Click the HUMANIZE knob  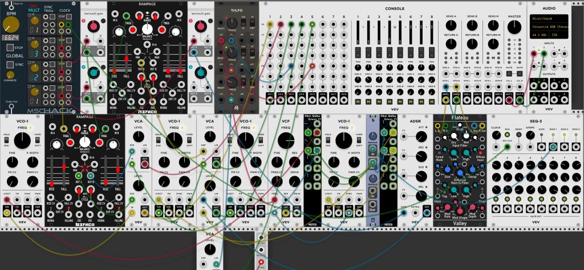(x=10, y=74)
